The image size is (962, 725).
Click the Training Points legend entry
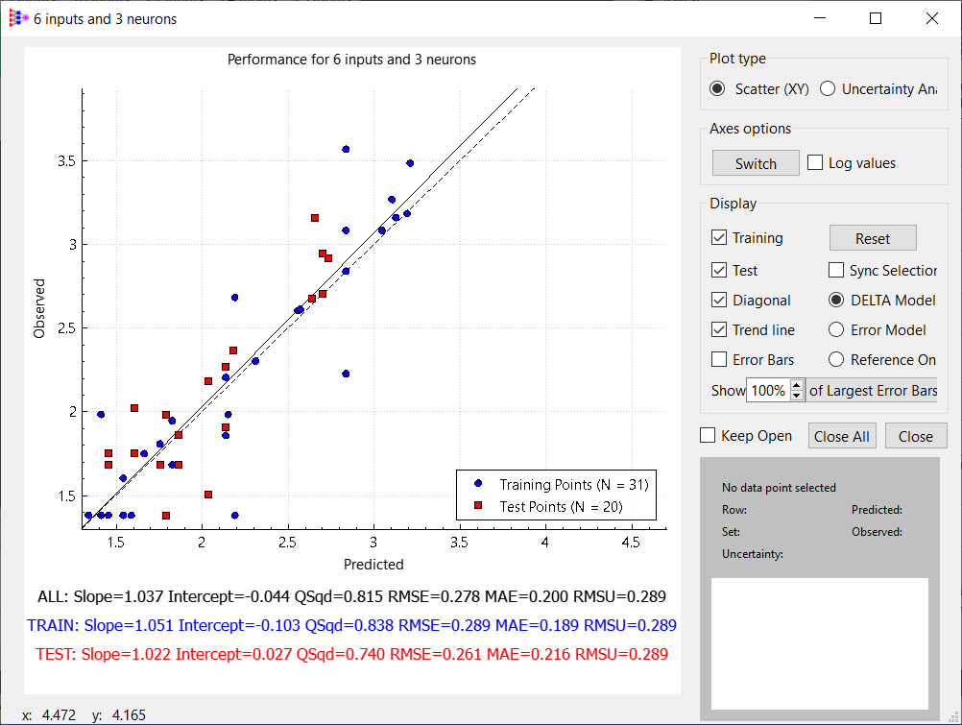pos(562,484)
